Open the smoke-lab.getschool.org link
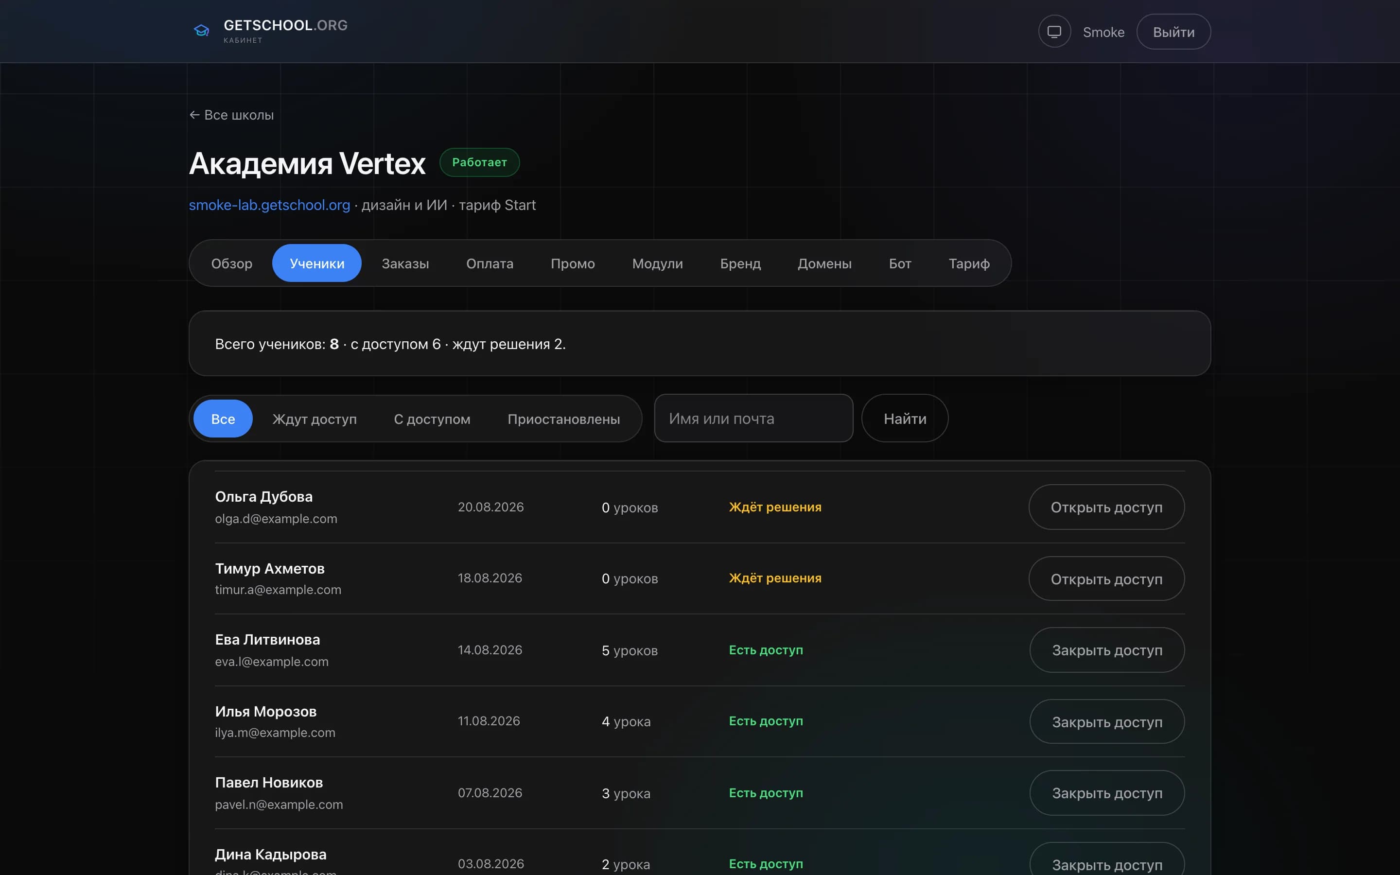Viewport: 1400px width, 875px height. tap(270, 205)
